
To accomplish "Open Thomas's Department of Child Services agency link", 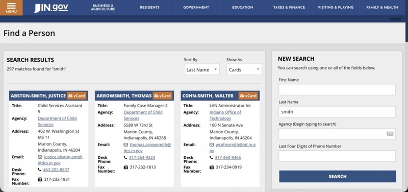I will pos(143,115).
